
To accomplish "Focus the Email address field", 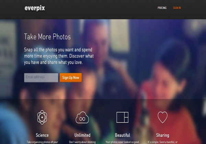I will [41, 77].
